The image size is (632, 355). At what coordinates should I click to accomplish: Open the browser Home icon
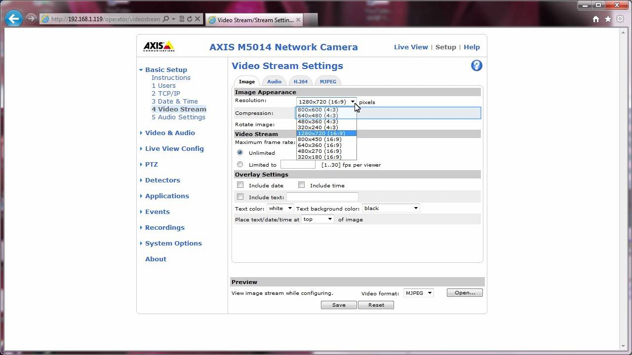coord(596,19)
